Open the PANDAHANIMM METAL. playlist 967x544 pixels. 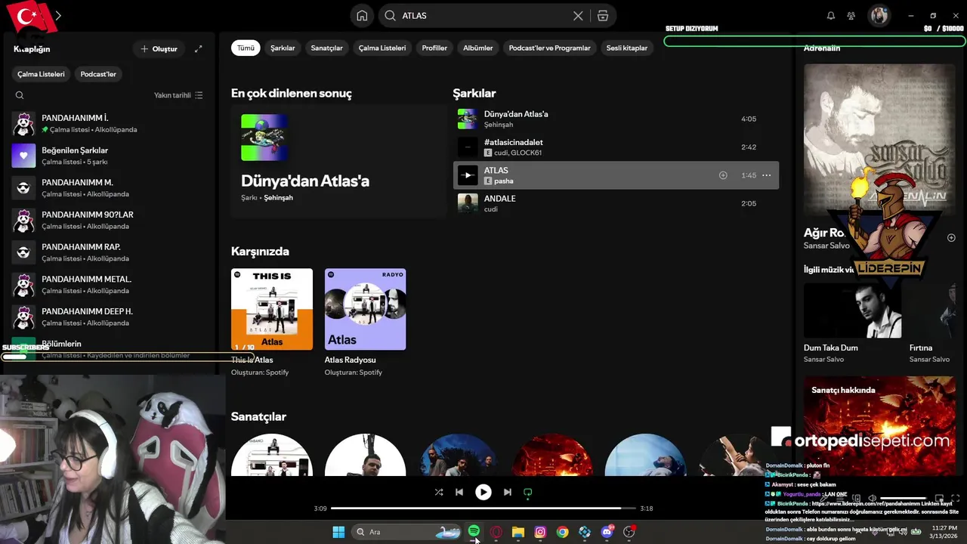coord(109,285)
